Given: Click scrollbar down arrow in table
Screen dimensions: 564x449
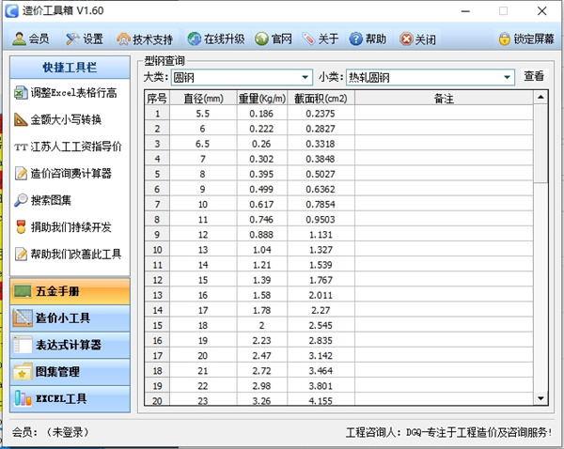Looking at the screenshot, I should click(540, 398).
